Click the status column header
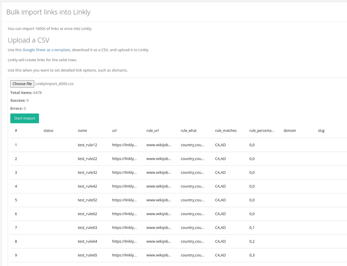The width and height of the screenshot is (347, 266). (48, 130)
